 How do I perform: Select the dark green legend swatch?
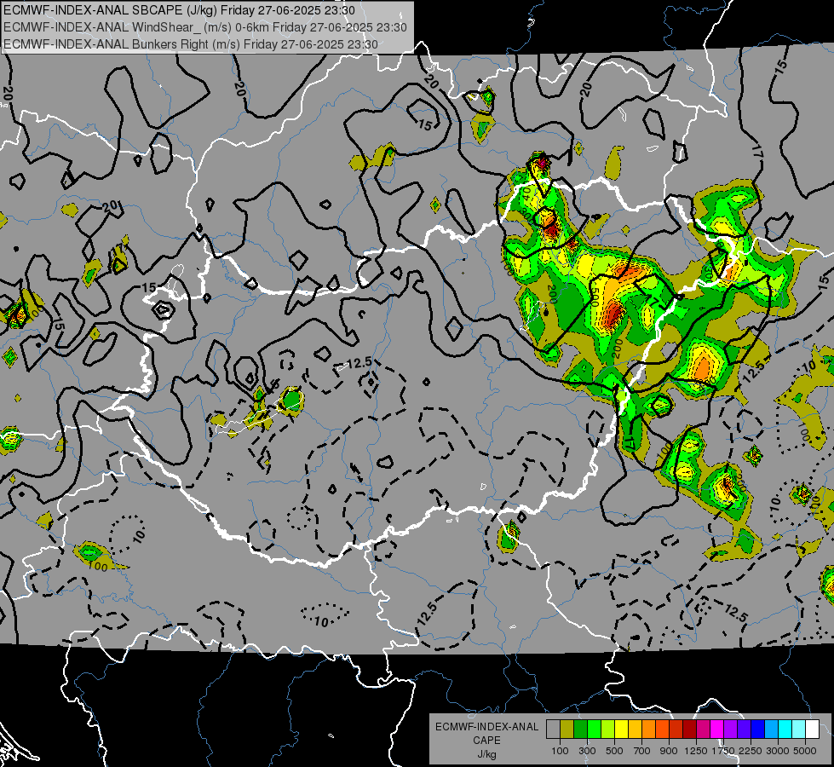tap(580, 729)
